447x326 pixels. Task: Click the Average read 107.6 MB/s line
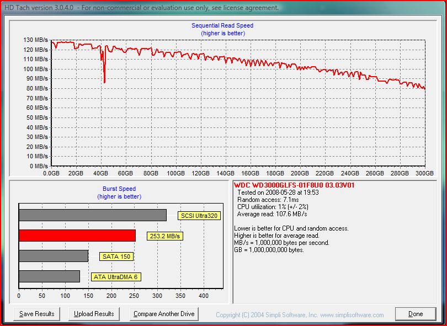pos(272,214)
